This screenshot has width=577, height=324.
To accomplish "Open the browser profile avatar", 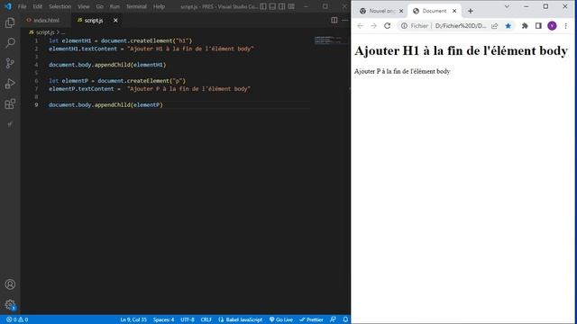I will [x=552, y=26].
